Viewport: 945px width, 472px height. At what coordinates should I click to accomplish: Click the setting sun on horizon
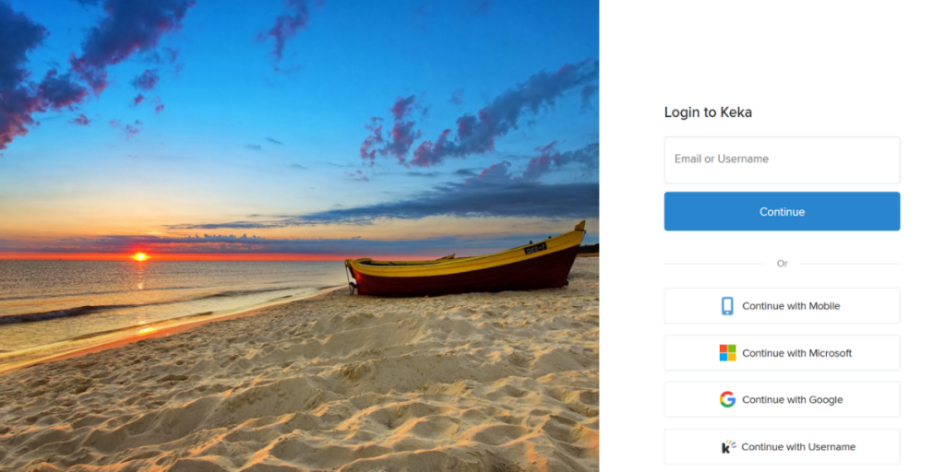coord(140,256)
